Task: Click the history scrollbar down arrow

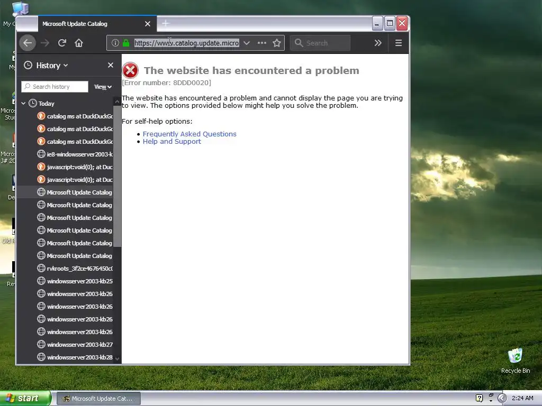Action: 117,359
